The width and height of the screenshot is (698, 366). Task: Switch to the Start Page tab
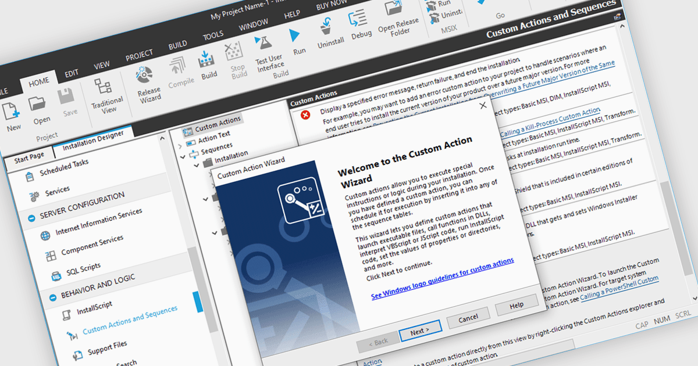coord(29,157)
